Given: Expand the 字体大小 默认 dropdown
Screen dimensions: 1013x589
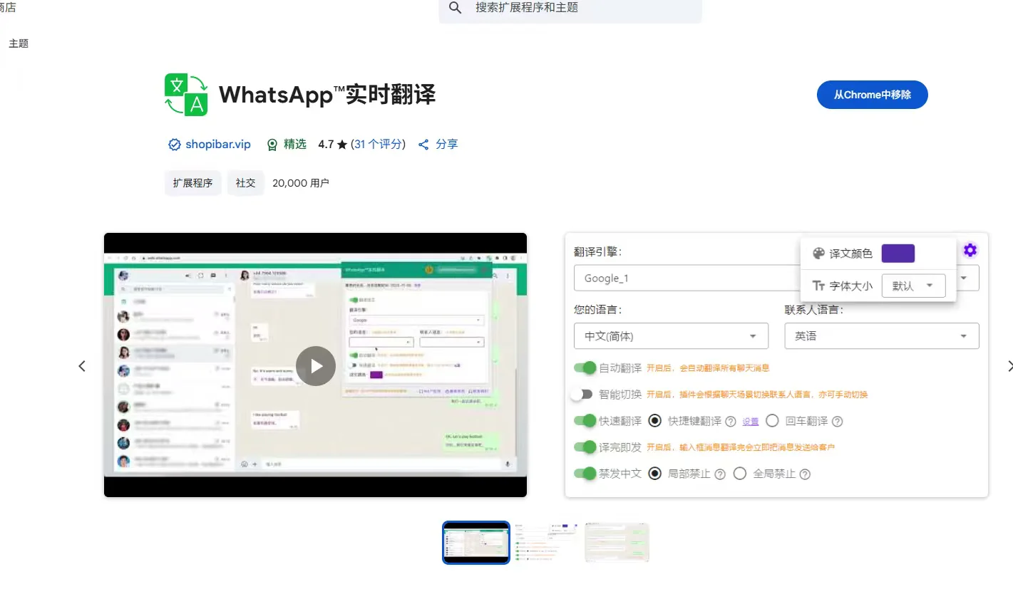Looking at the screenshot, I should 913,285.
